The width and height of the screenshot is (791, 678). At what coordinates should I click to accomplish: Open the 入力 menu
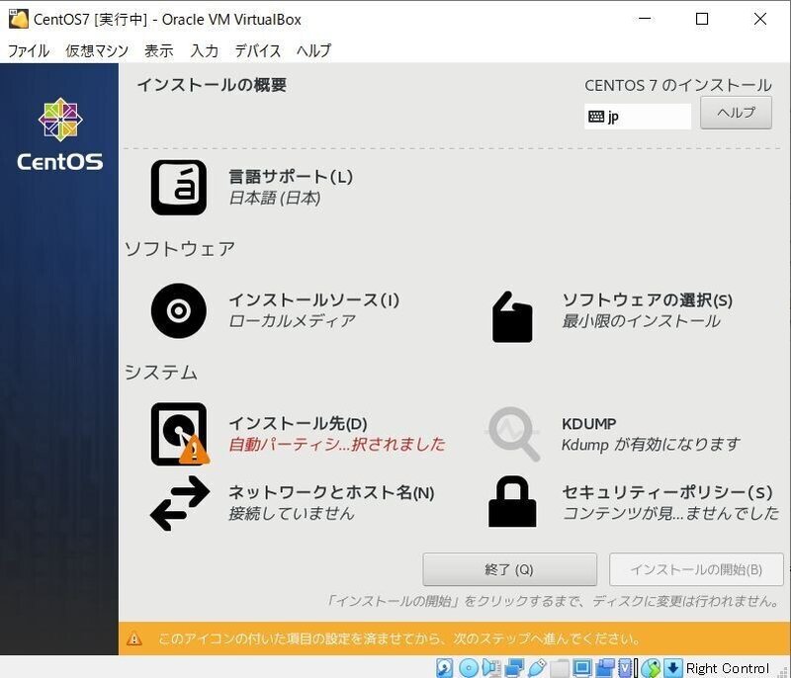(x=205, y=50)
